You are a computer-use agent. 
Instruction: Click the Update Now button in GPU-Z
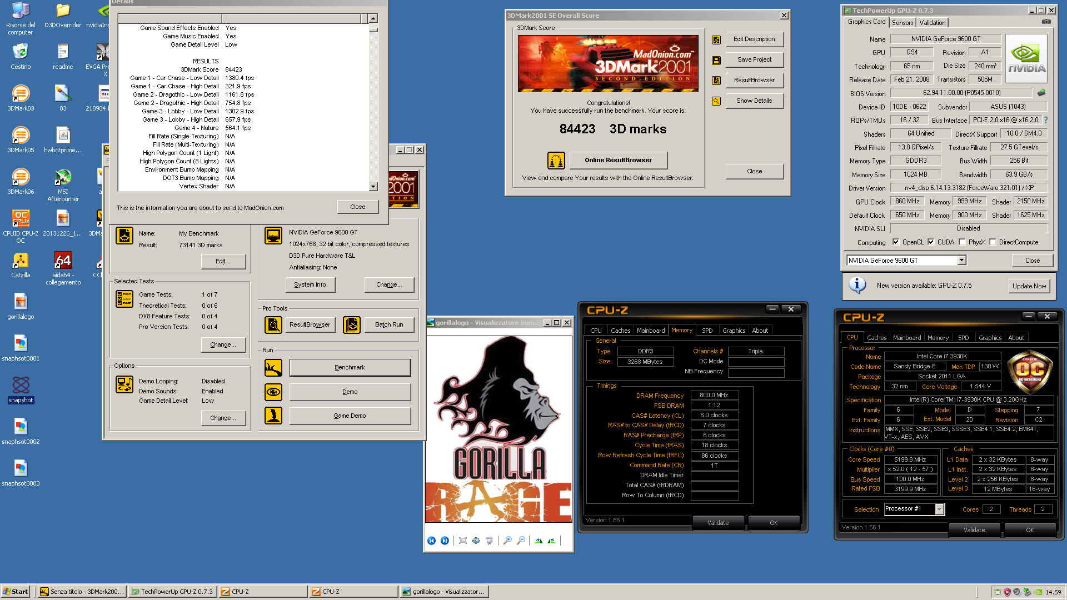click(x=1029, y=286)
